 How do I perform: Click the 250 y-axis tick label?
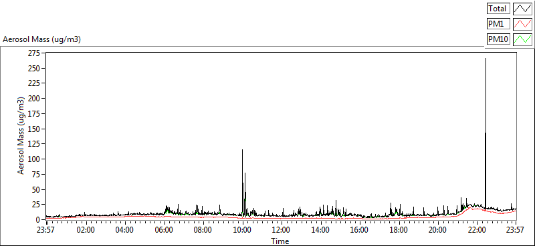coord(34,68)
